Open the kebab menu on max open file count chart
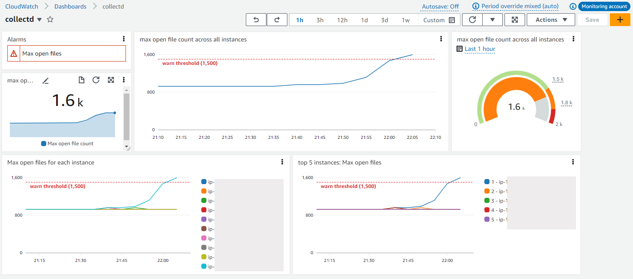The width and height of the screenshot is (633, 279). pos(441,38)
